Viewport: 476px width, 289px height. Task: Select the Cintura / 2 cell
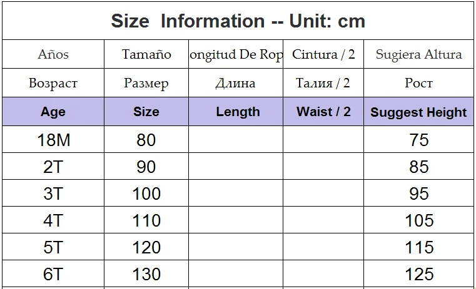(323, 54)
